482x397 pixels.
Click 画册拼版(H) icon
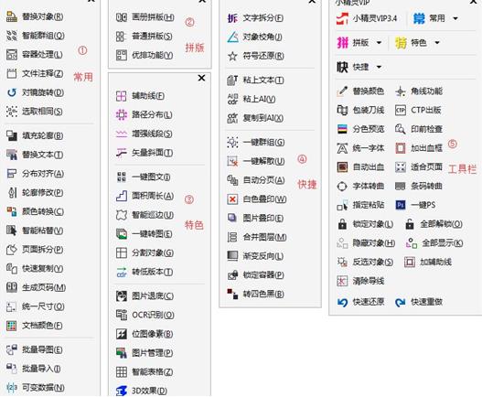[x=122, y=17]
